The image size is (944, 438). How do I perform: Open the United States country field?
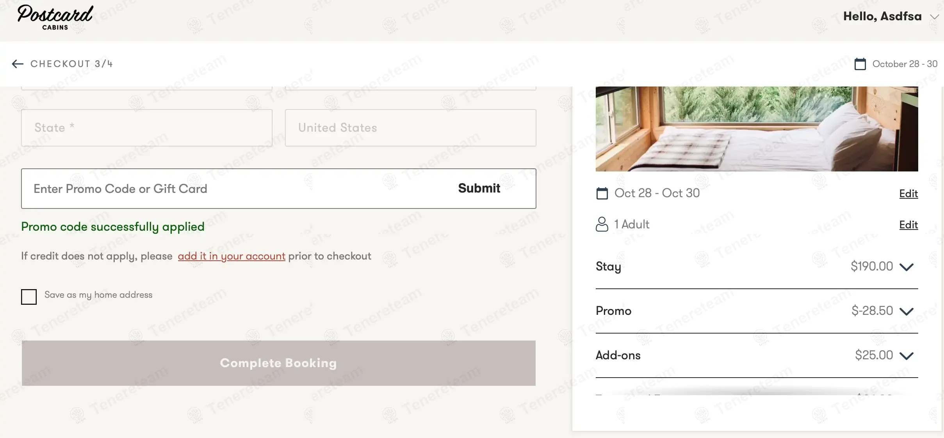click(410, 128)
